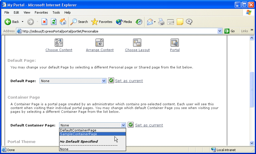Open the Back history dropdown arrow

[22, 22]
